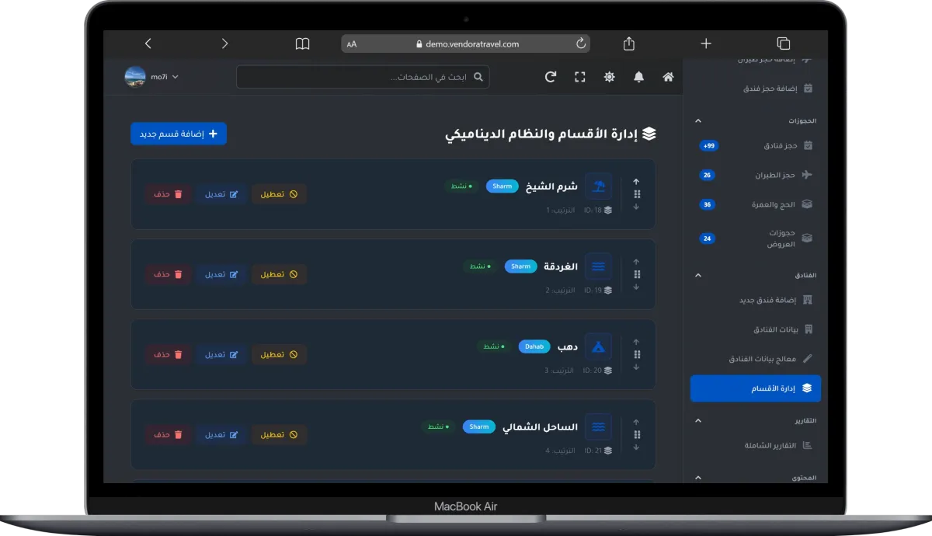Open the mo7i user profile dropdown
This screenshot has width=932, height=536.
coord(152,77)
